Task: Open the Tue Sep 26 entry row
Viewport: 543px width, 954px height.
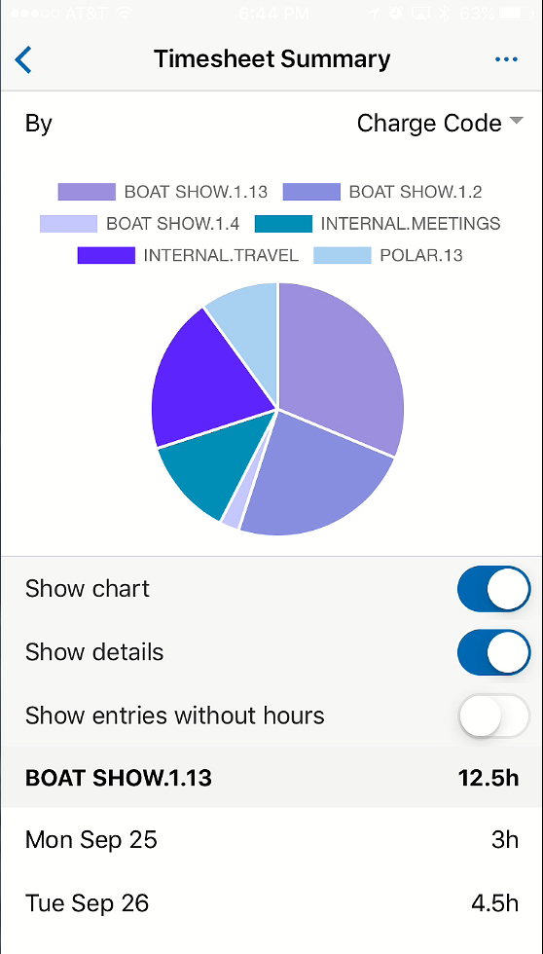Action: [271, 903]
